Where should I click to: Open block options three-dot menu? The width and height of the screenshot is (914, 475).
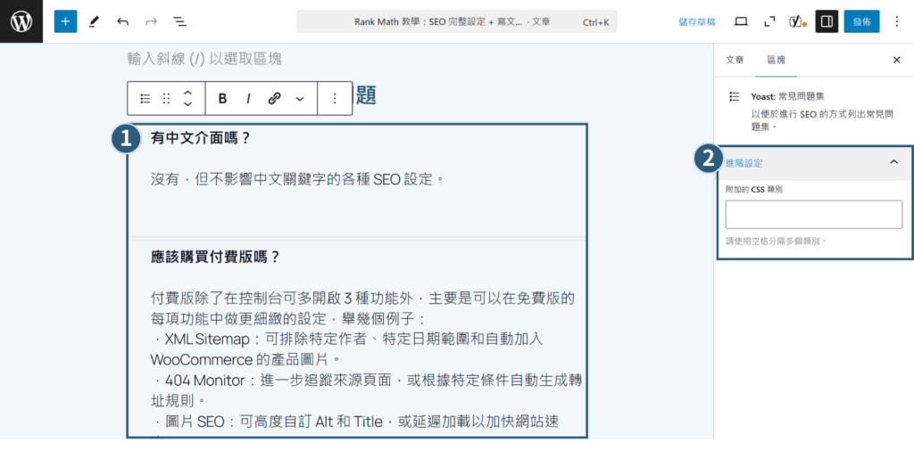tap(335, 98)
